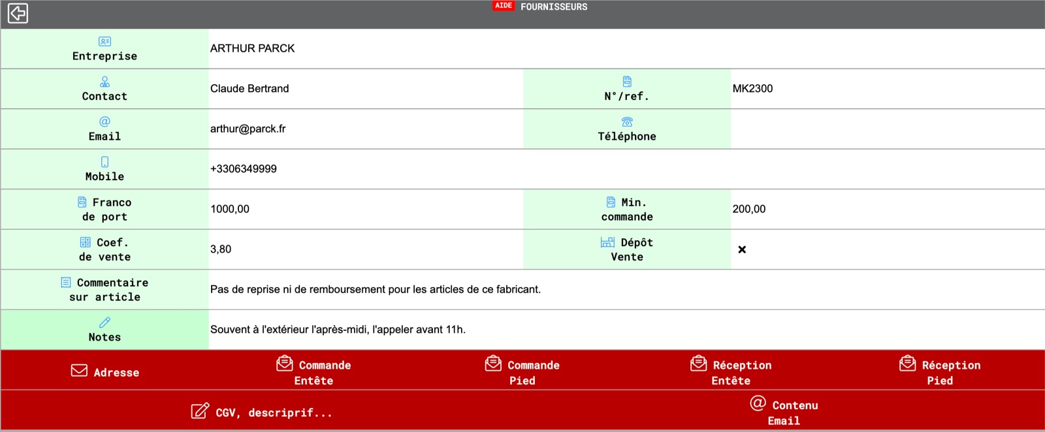This screenshot has height=432, width=1045.
Task: Open Contenu Email section
Action: pos(784,412)
